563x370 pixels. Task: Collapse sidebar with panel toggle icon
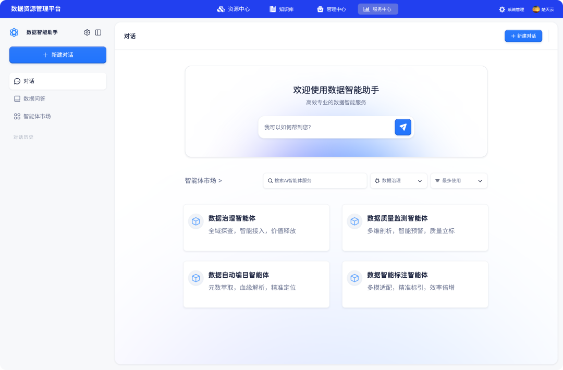coord(98,32)
